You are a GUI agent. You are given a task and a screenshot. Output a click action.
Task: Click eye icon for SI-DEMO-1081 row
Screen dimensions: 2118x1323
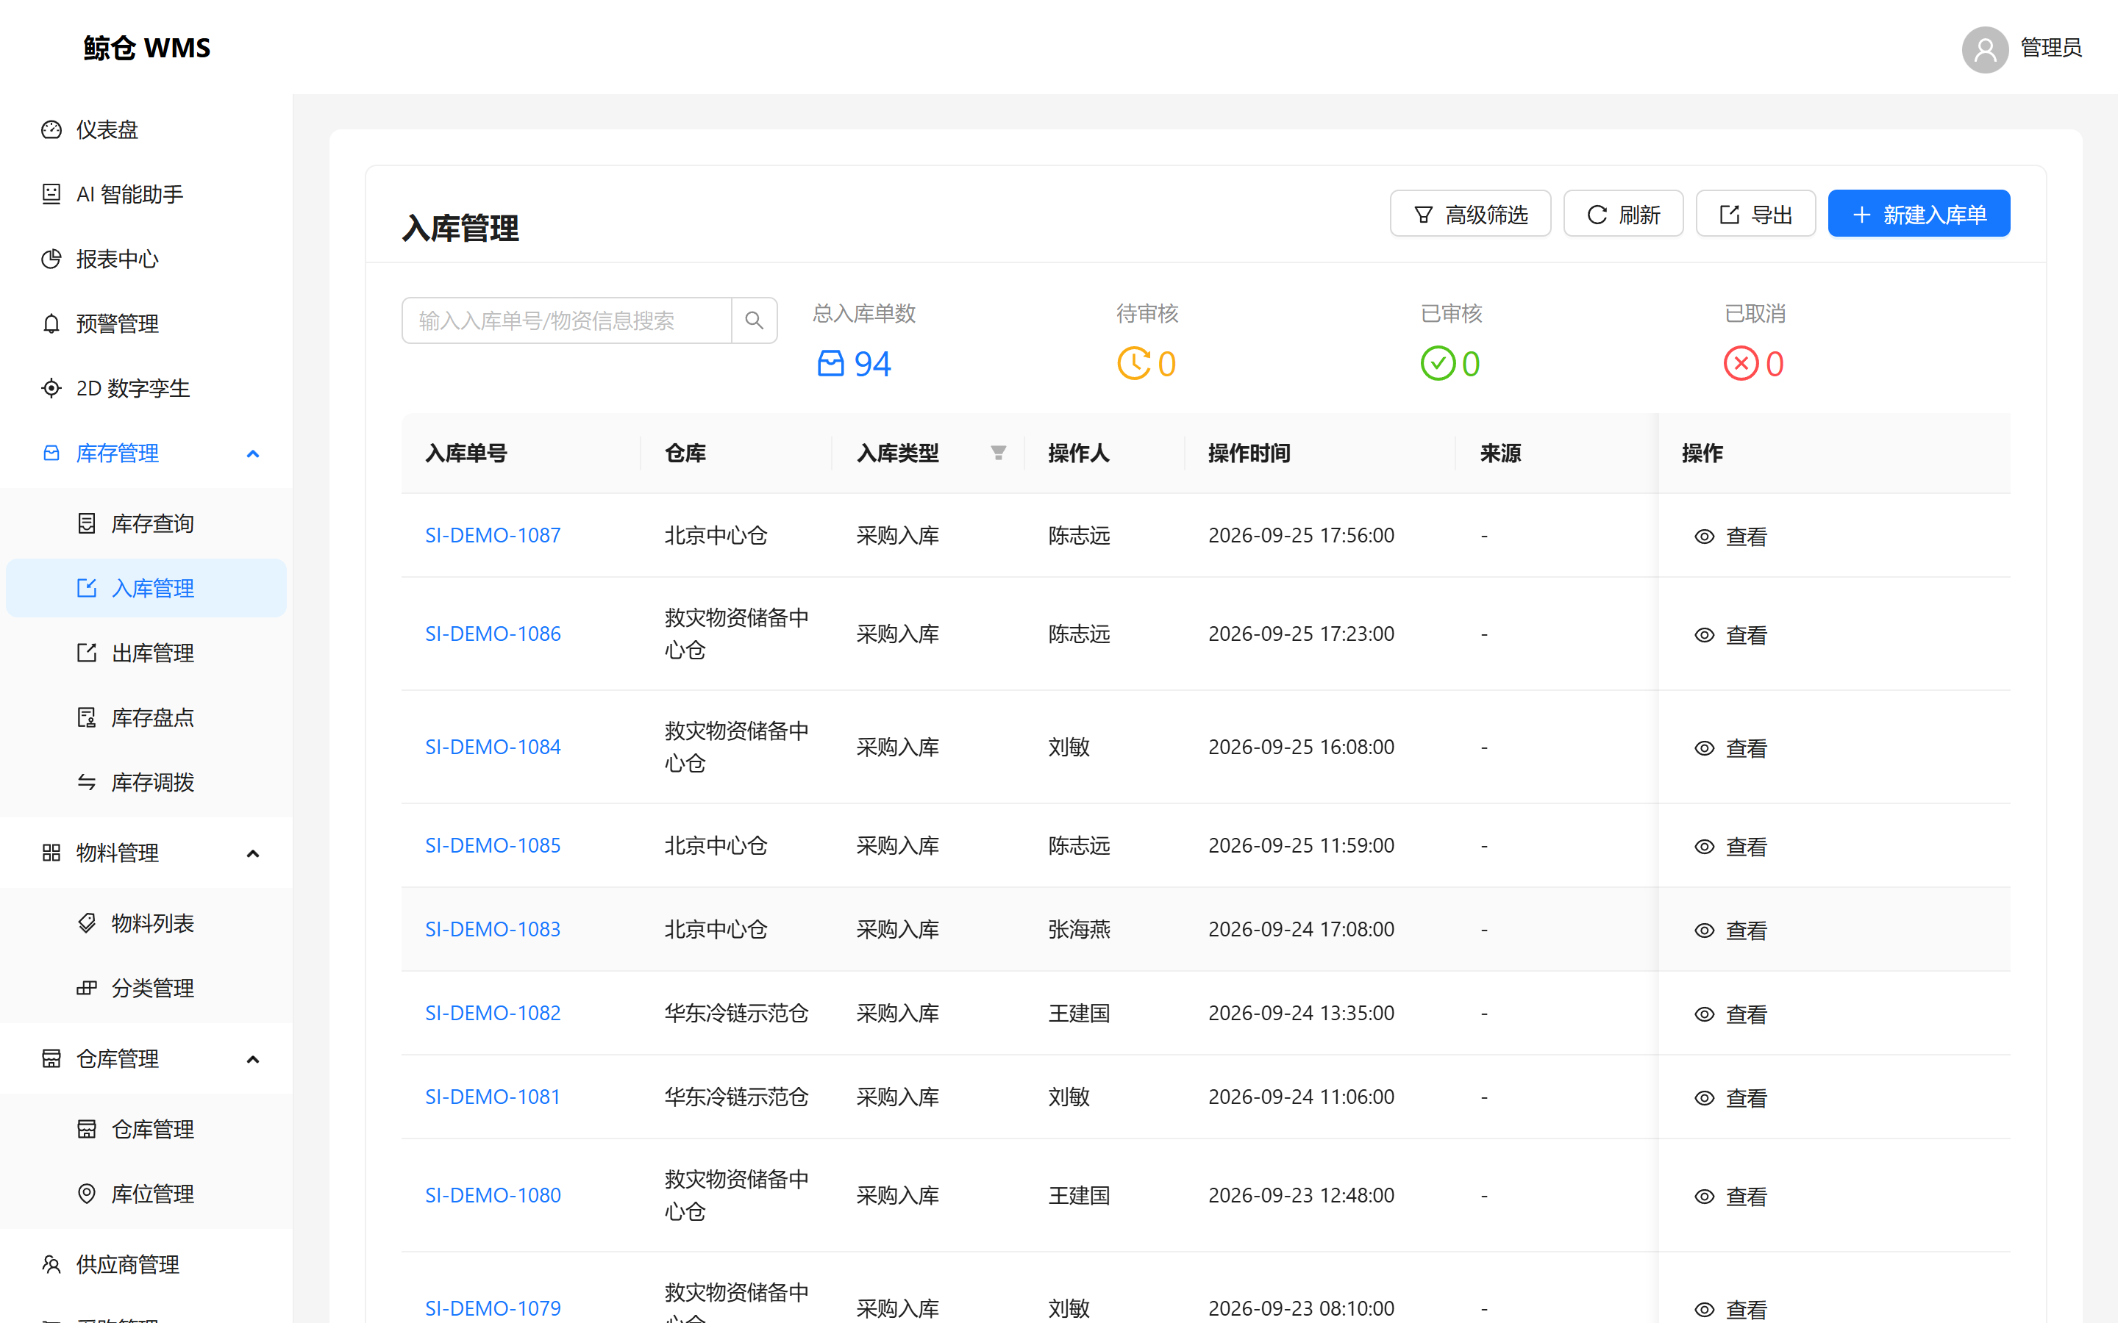1703,1098
